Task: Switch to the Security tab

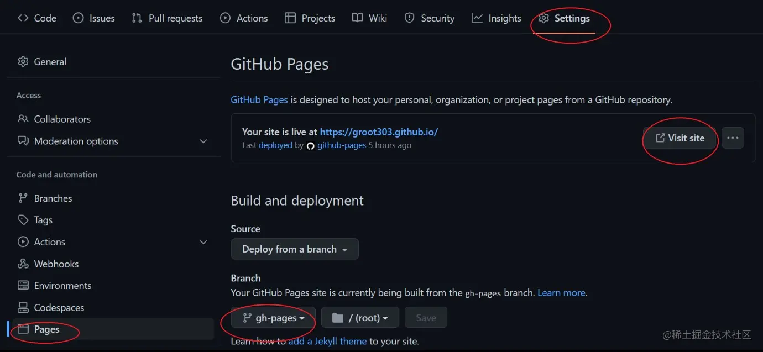Action: click(429, 18)
